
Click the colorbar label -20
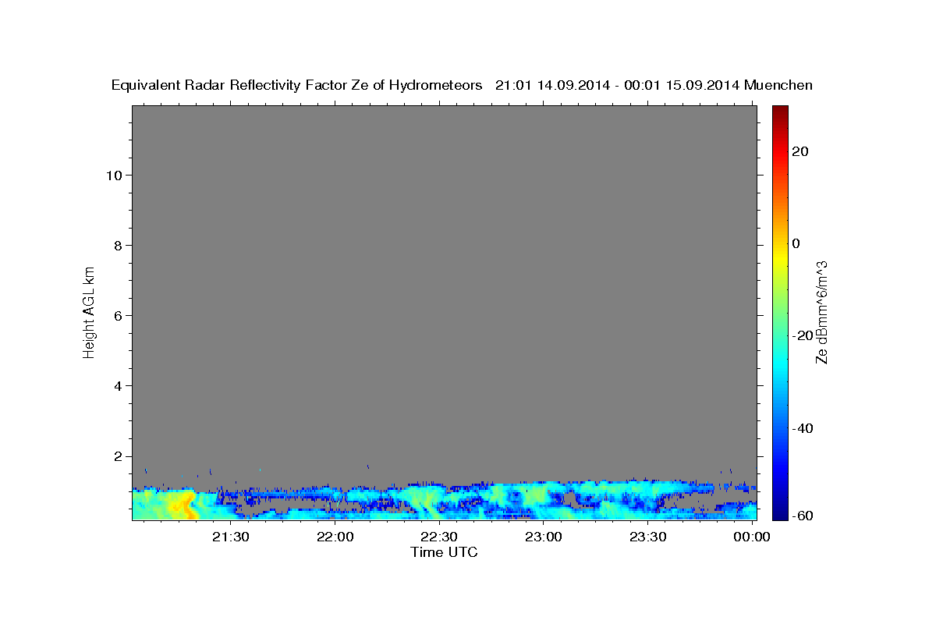(x=803, y=335)
